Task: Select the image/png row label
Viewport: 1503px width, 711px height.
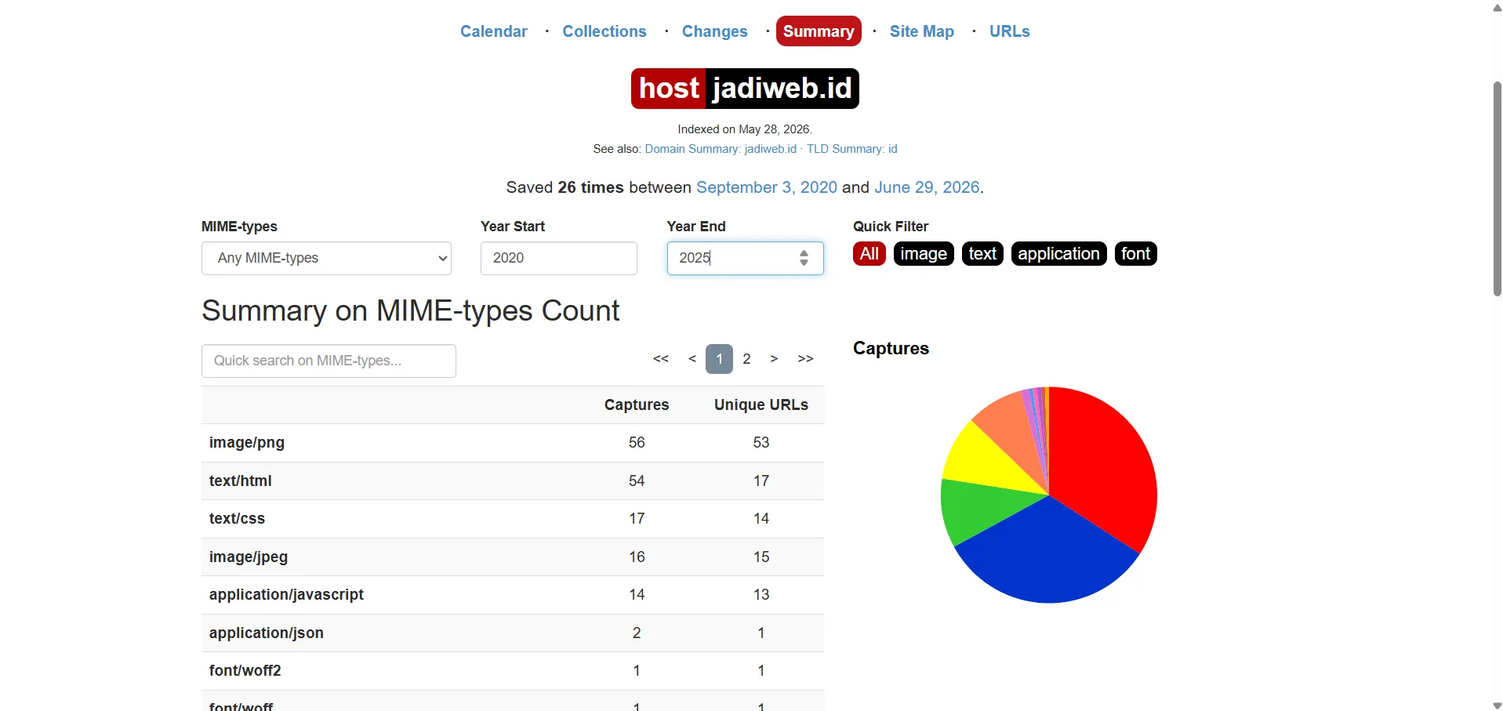Action: click(x=247, y=443)
